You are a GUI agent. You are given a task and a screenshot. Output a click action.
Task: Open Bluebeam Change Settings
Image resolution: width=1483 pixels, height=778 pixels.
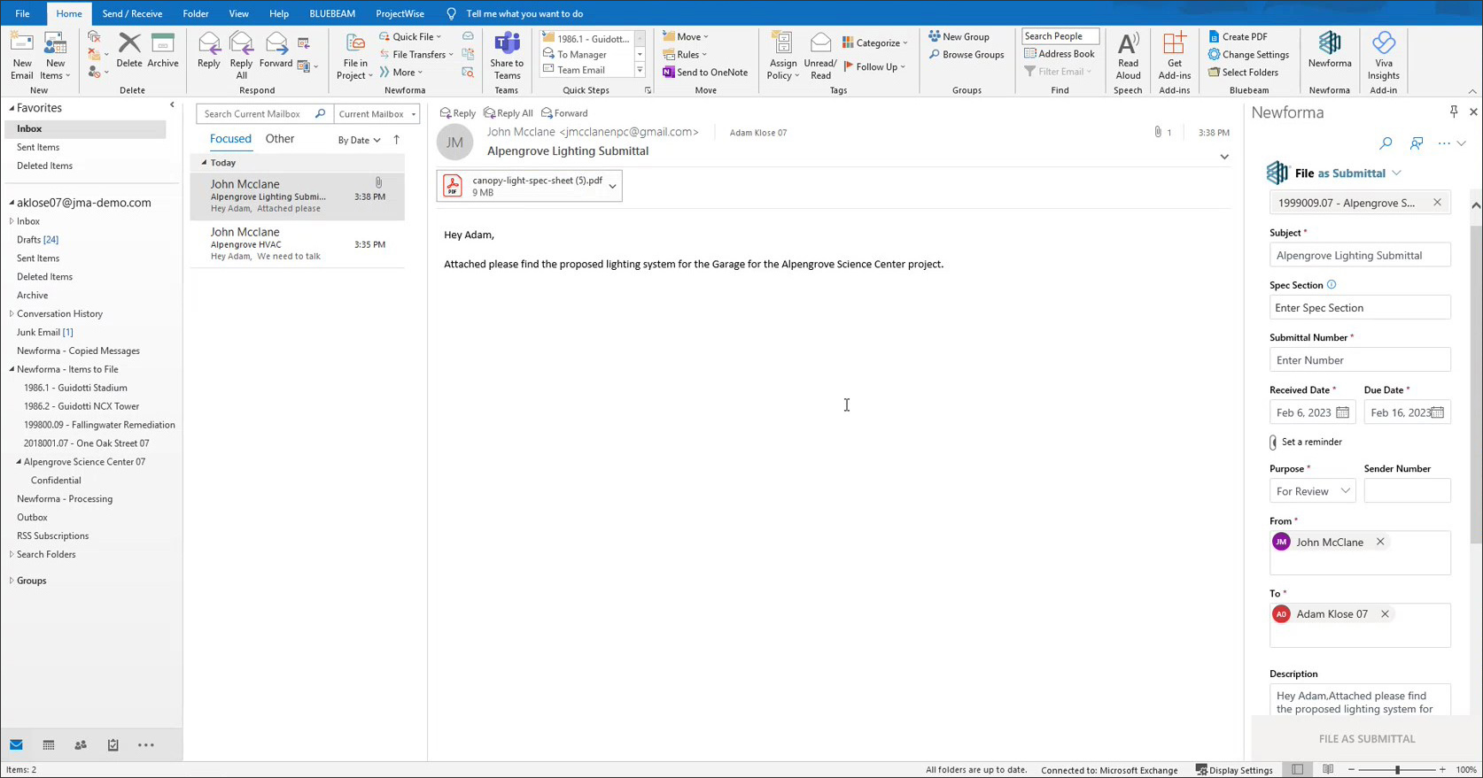pos(1248,55)
